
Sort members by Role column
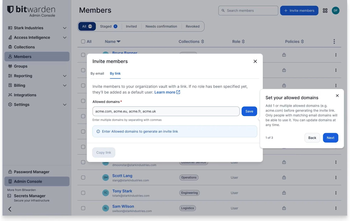point(238,42)
